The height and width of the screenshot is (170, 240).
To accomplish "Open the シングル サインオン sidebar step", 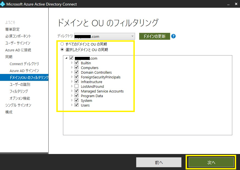I will tap(18, 105).
